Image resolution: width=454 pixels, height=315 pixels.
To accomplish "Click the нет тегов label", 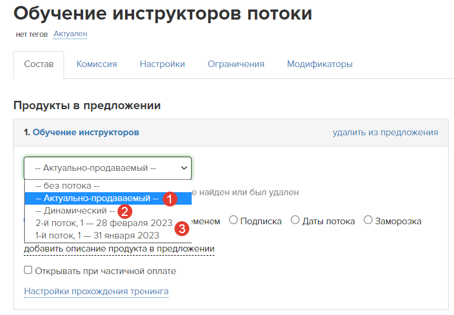I will pos(31,34).
